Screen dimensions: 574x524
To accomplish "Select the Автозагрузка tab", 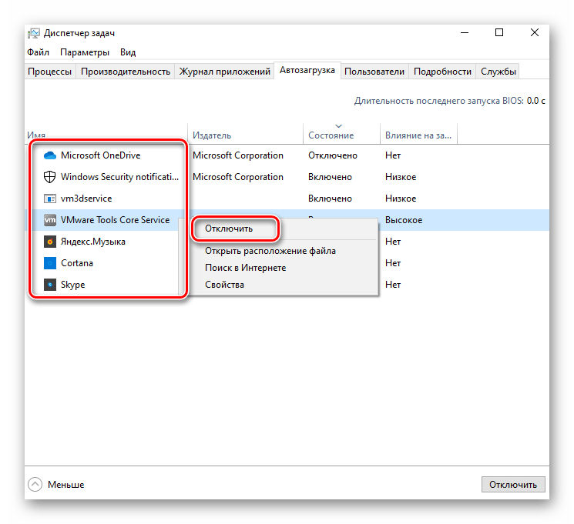I will [307, 70].
